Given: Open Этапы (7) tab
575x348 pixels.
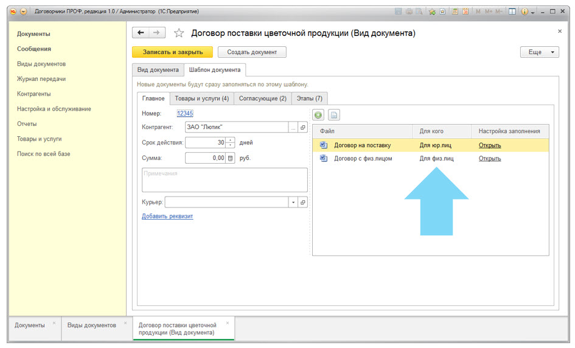Looking at the screenshot, I should [310, 99].
